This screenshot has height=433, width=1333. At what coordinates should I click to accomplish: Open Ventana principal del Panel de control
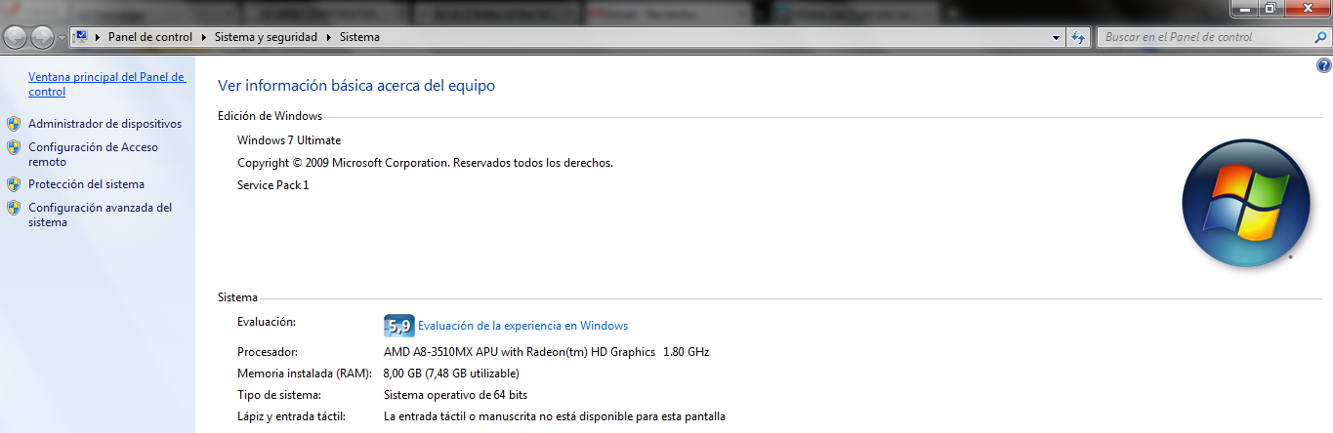[106, 84]
